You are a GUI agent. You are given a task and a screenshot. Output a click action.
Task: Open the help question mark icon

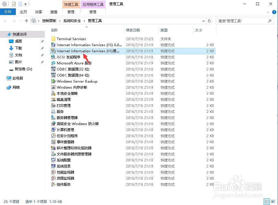(x=274, y=12)
